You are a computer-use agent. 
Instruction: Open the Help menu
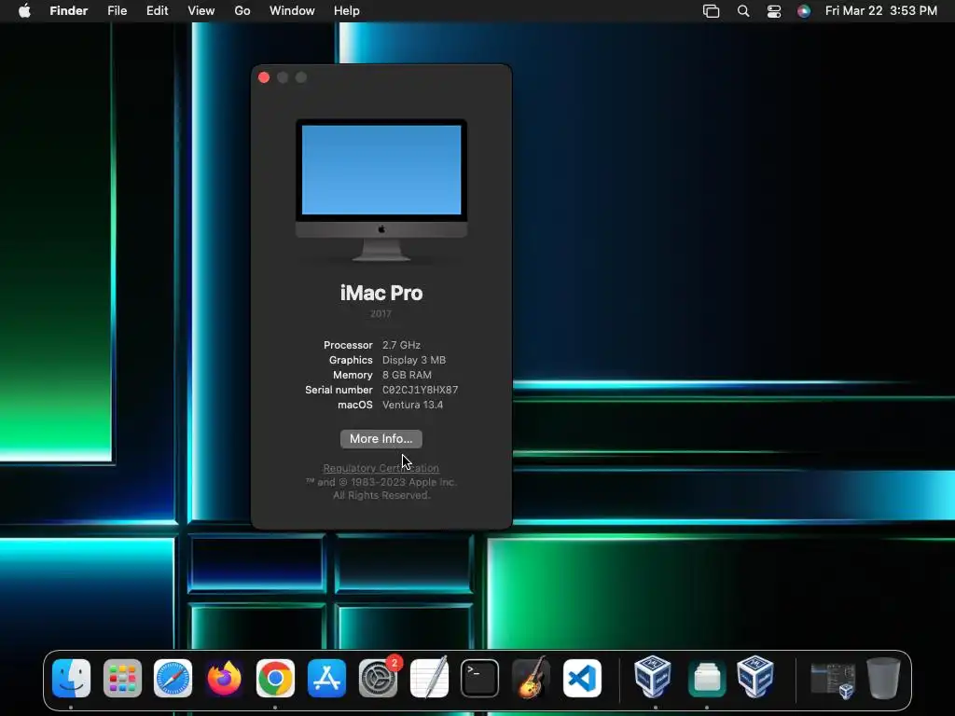[x=347, y=11]
